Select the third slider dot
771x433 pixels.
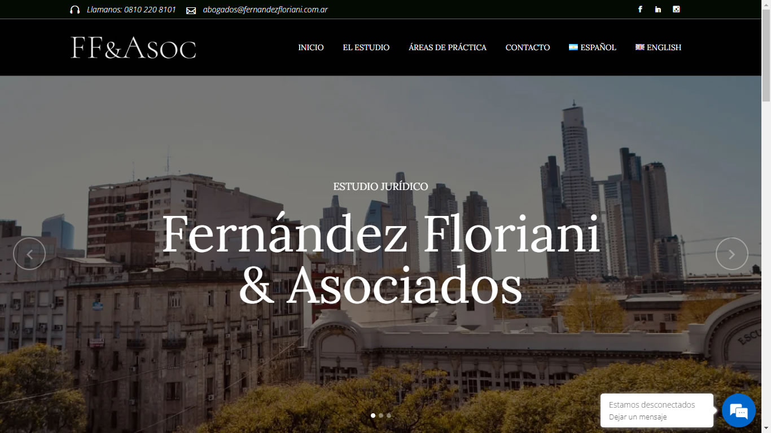[x=389, y=416]
